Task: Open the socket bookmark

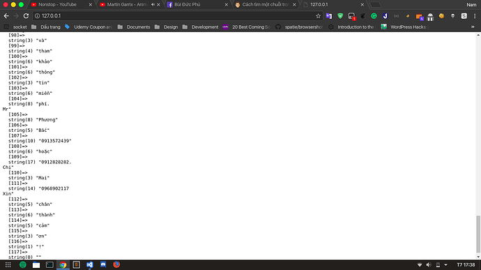Action: click(x=15, y=27)
